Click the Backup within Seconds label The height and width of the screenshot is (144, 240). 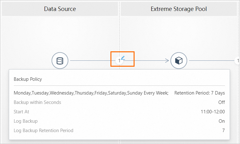pos(38,102)
